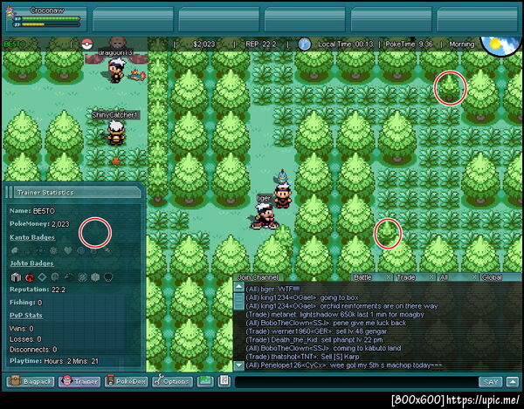This screenshot has width=524, height=409.
Task: Toggle the Trainer statistics panel button
Action: coord(79,381)
